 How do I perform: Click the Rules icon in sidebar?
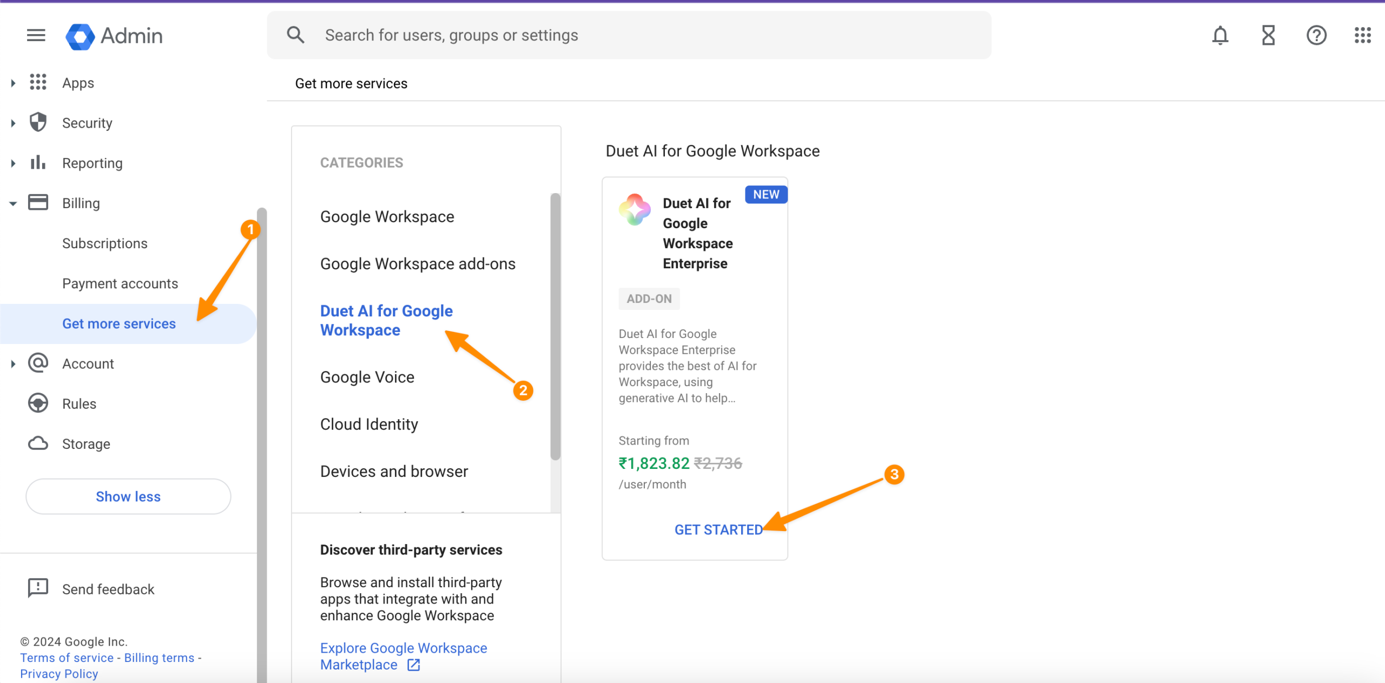click(38, 403)
